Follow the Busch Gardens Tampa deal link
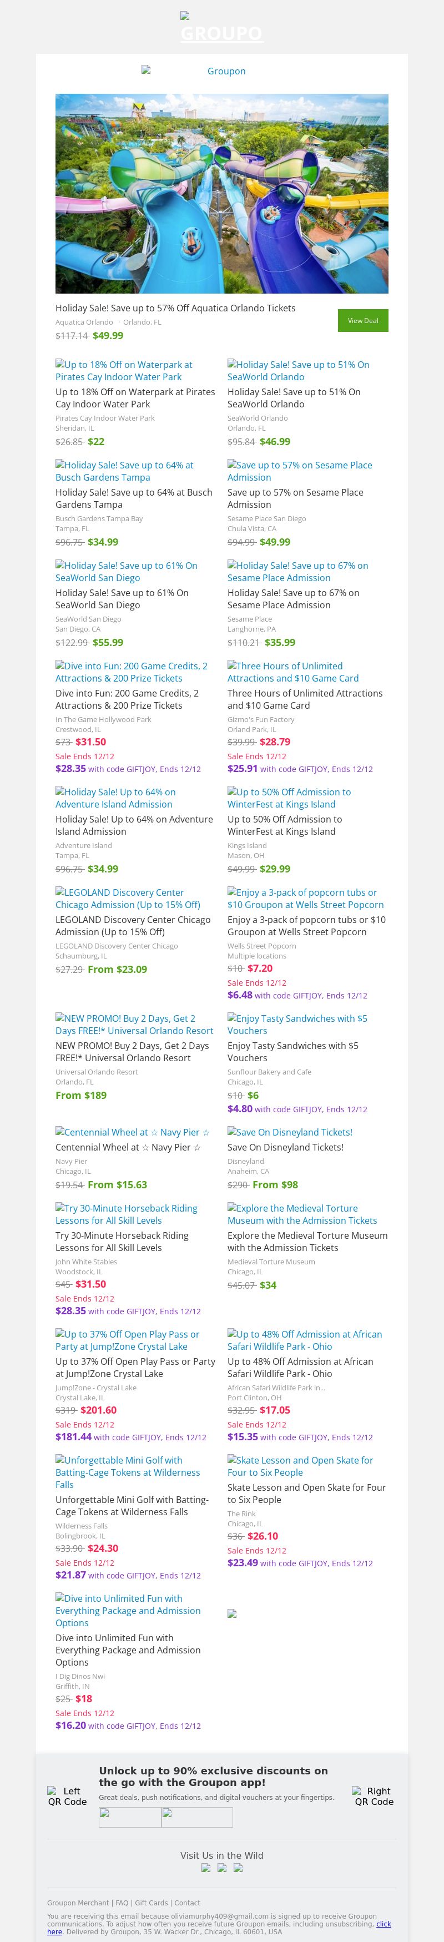Viewport: 444px width, 1942px height. tap(124, 471)
